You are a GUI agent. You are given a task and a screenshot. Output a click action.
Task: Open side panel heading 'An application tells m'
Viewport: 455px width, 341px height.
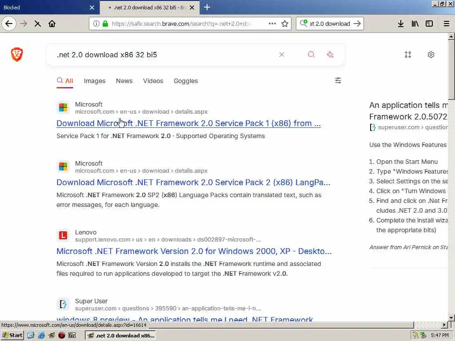408,111
